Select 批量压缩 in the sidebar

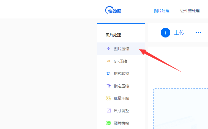coord(121,98)
